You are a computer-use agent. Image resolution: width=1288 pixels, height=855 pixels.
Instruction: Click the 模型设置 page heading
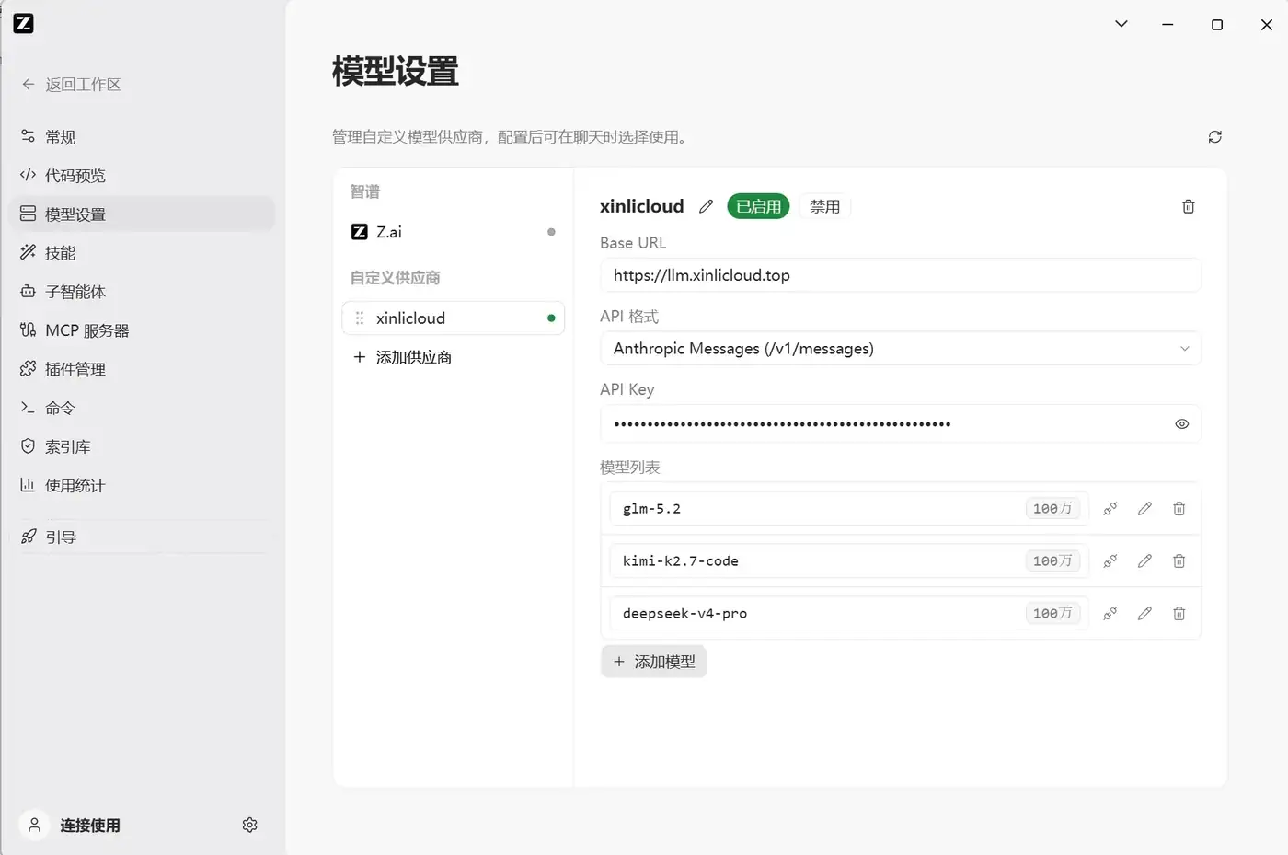pos(396,72)
